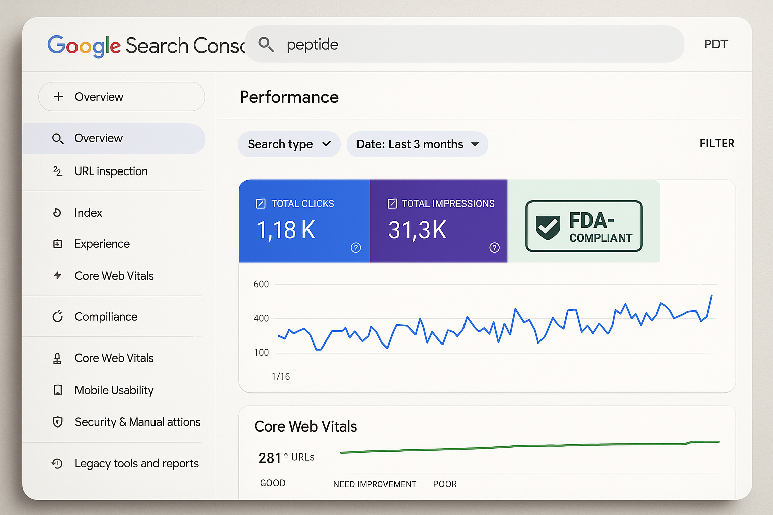Screen dimensions: 773x515
Task: Click the FILTER button
Action: (x=717, y=143)
